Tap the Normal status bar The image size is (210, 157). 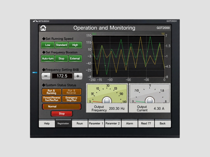(62, 106)
